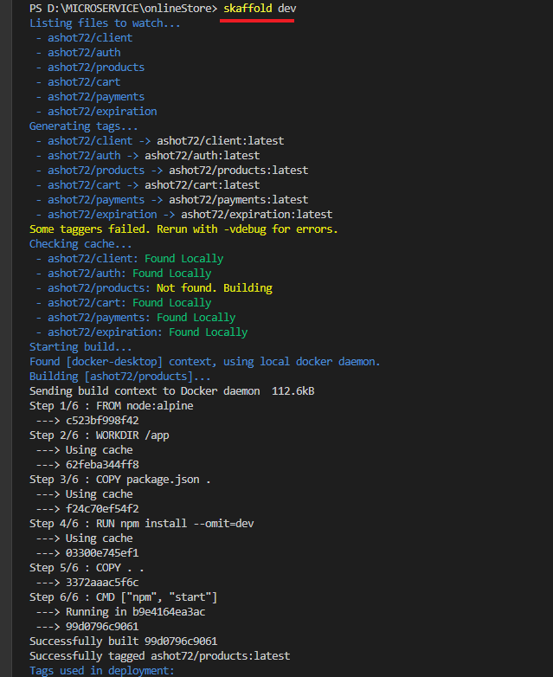Click the 'Generating tags...' line
The height and width of the screenshot is (677, 553).
tap(83, 126)
